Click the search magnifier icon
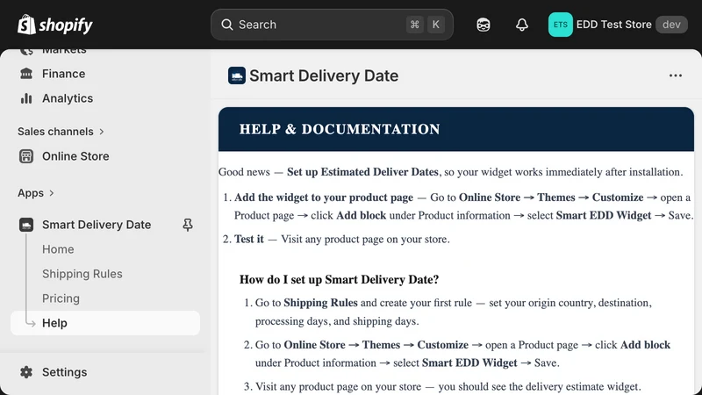Image resolution: width=702 pixels, height=395 pixels. click(227, 25)
